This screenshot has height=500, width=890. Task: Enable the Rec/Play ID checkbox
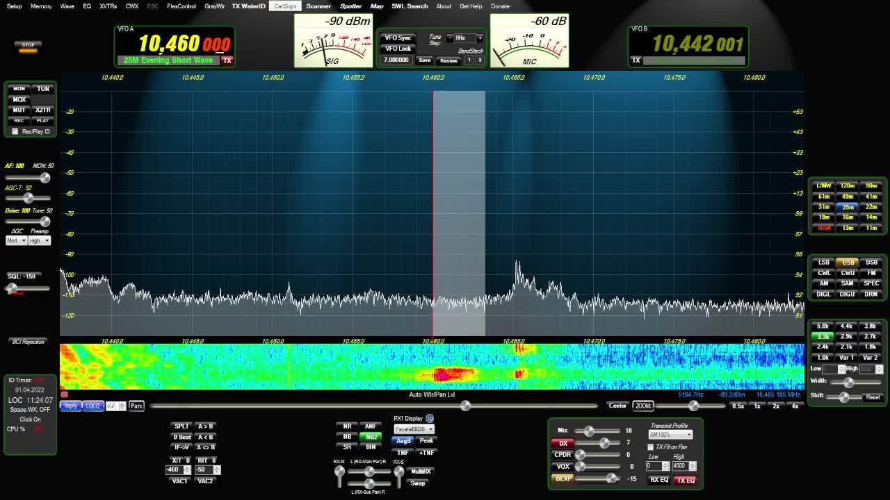pos(15,131)
